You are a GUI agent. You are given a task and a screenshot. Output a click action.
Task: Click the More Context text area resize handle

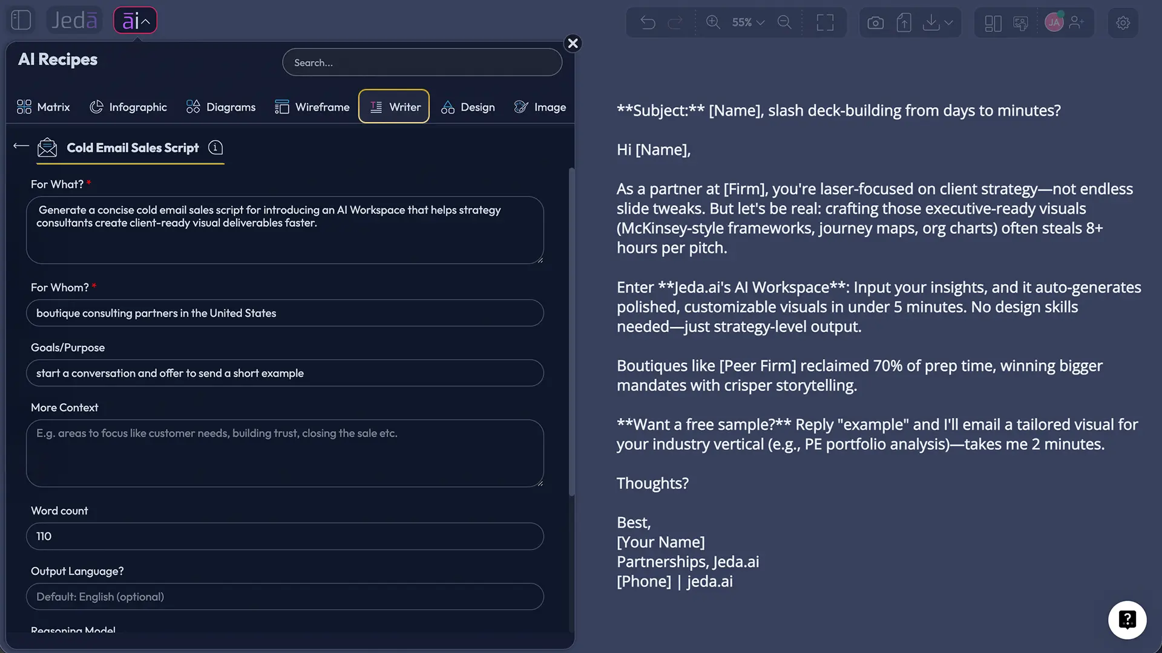(x=539, y=482)
